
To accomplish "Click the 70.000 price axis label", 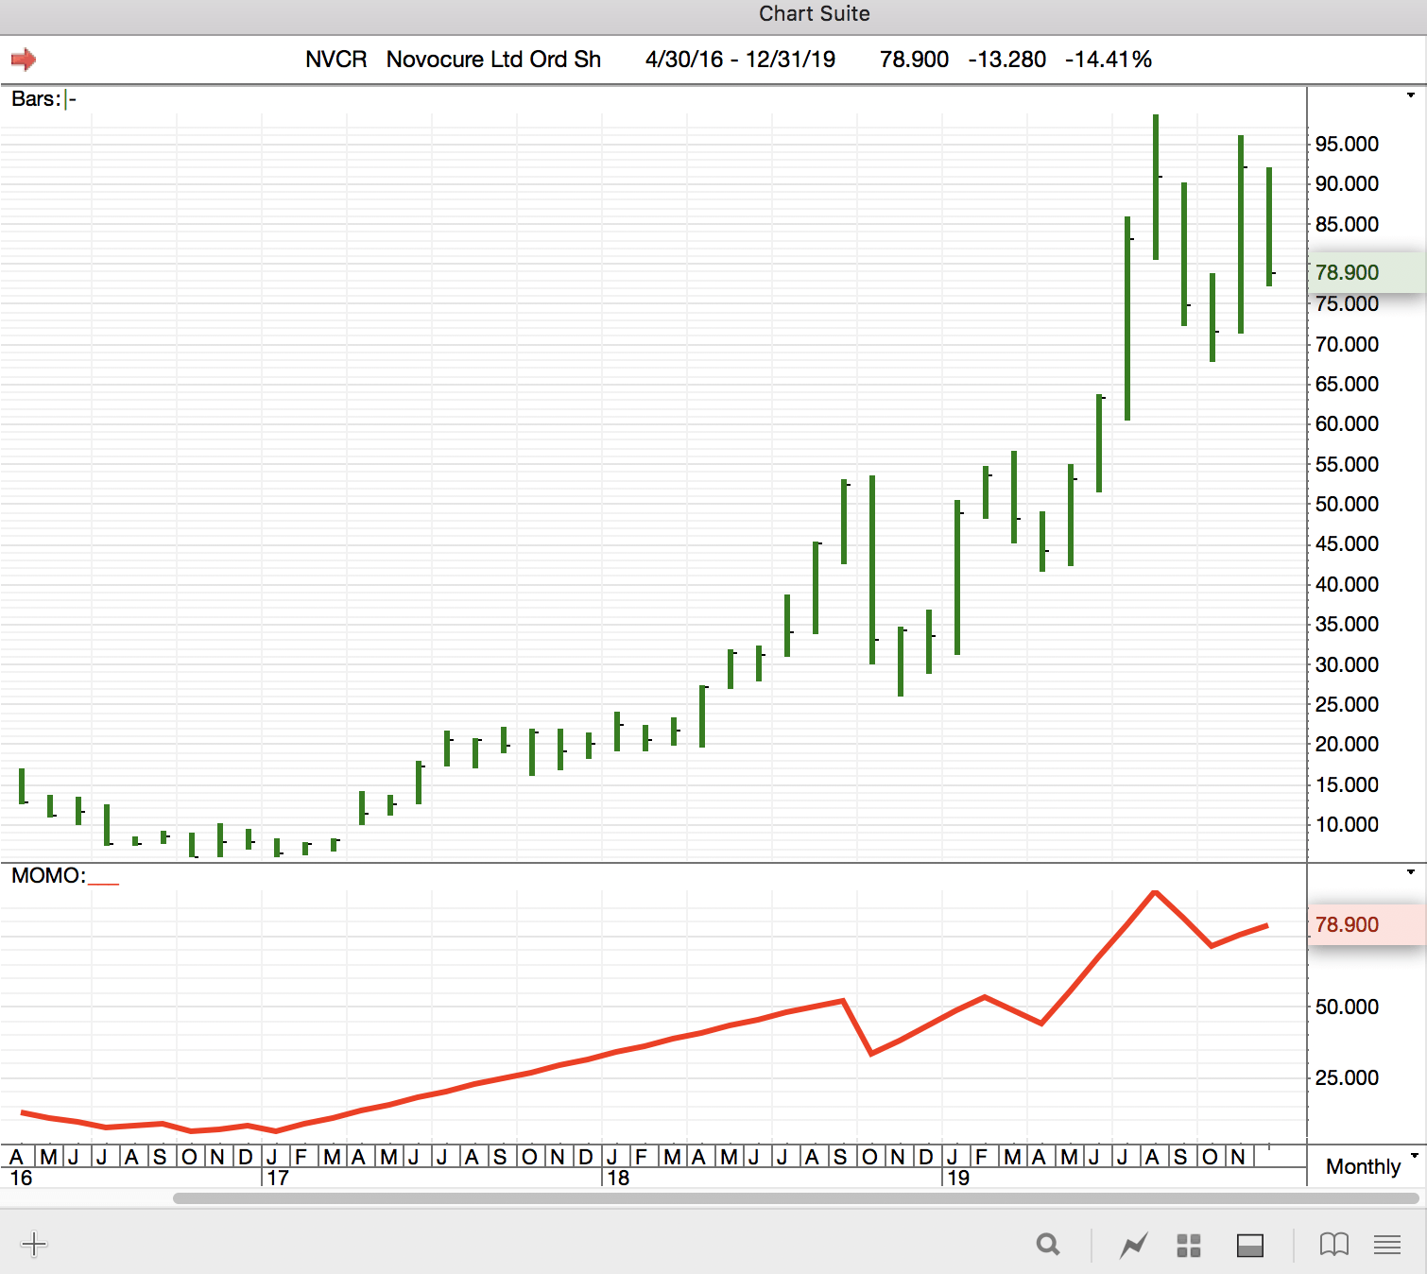I will pos(1347,344).
